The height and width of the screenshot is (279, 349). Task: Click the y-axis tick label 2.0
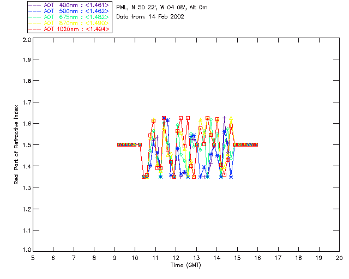(x=26, y=41)
